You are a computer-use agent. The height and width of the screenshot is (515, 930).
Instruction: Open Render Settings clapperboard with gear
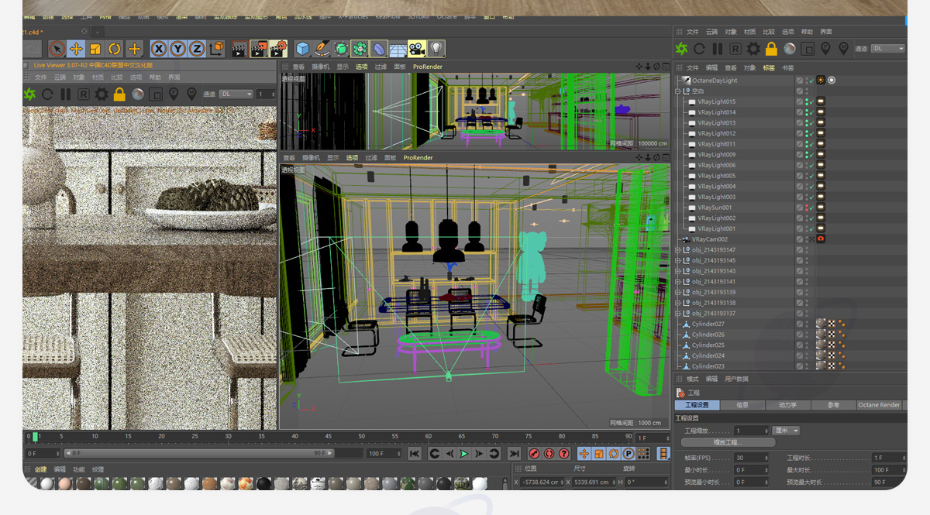click(279, 49)
